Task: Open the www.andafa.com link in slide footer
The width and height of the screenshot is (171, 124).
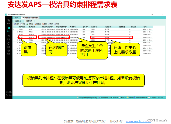Action: [139, 121]
